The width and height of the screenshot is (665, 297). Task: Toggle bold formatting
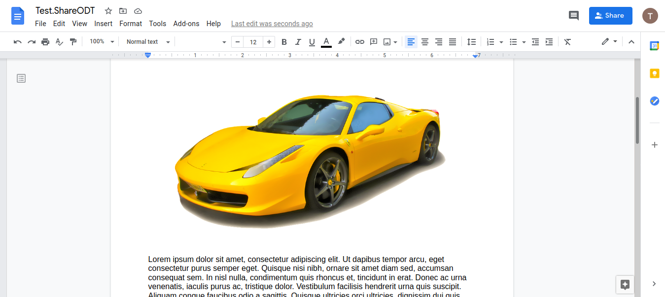[284, 42]
